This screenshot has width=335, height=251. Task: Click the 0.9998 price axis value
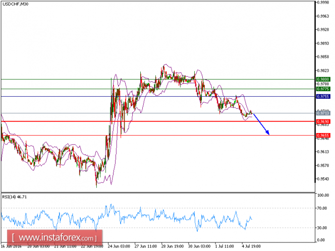coord(323,3)
